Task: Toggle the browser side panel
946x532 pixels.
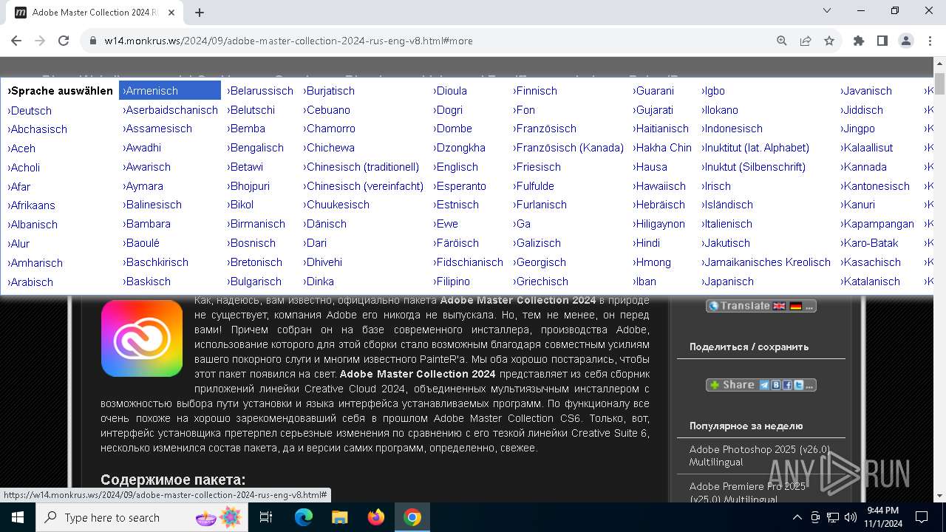Action: (x=882, y=41)
